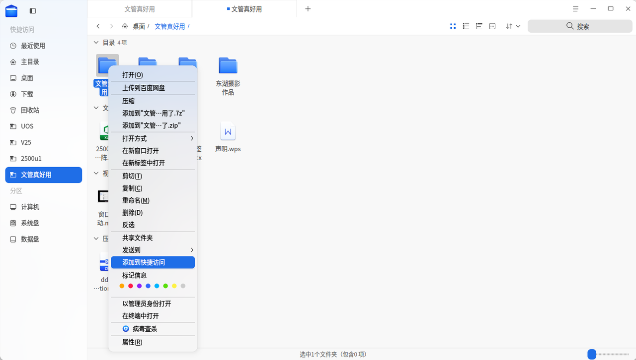Choose 上传到百度网盘 in context menu
Image resolution: width=636 pixels, height=360 pixels.
[x=153, y=88]
